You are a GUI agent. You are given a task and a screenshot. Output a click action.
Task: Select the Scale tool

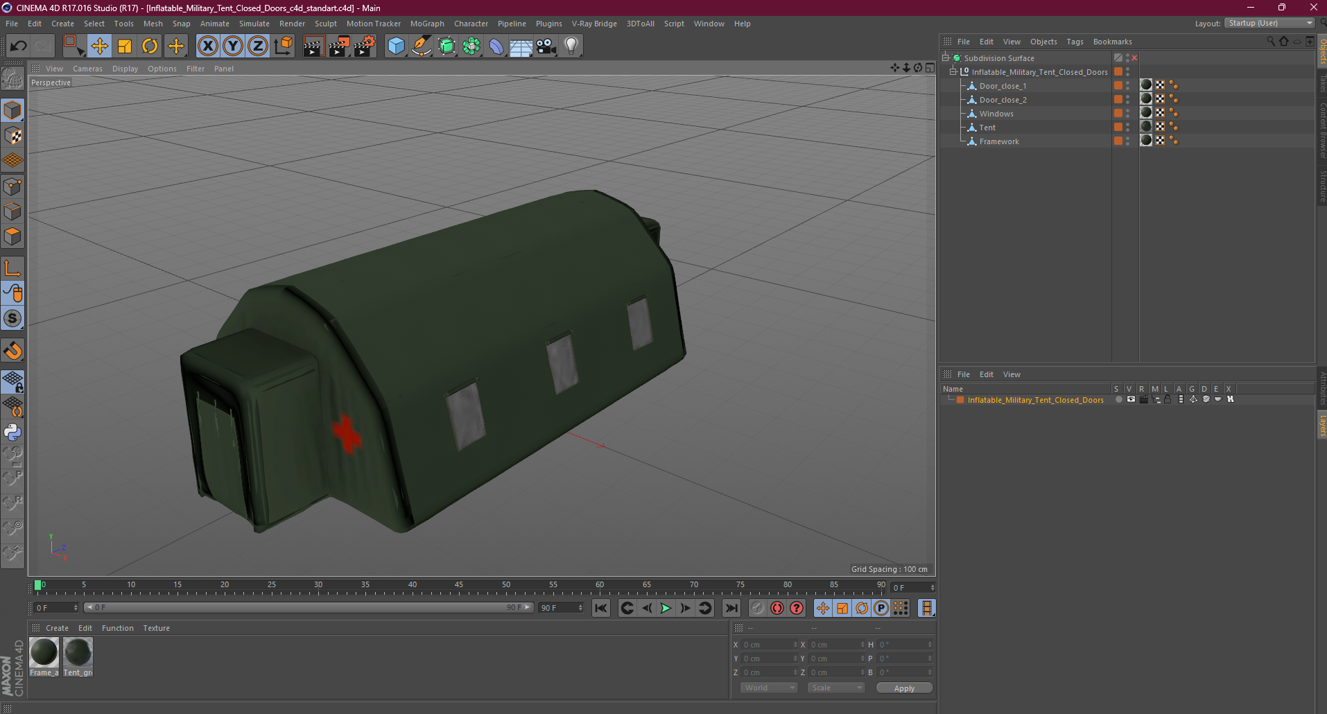click(x=125, y=46)
